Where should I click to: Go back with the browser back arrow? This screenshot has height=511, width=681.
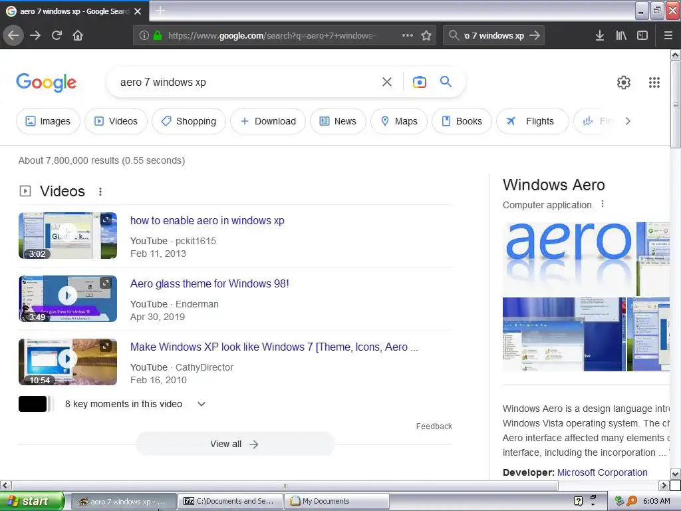tap(13, 35)
